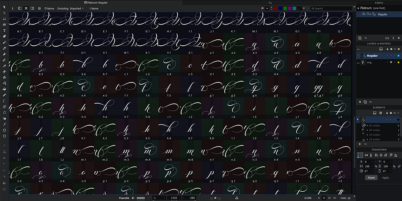Viewport: 402px width, 201px height.
Task: Select the Element (hollow arrow) tool
Action: (x=4, y=13)
